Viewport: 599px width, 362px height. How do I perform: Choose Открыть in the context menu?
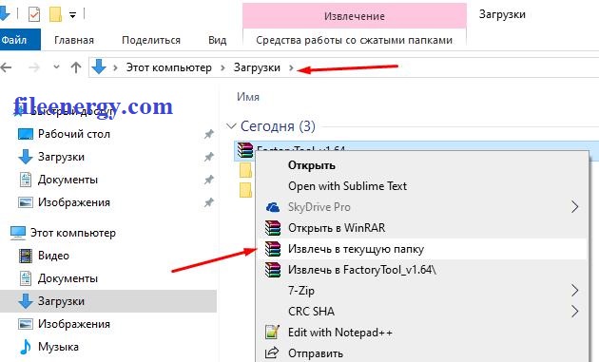pos(312,165)
